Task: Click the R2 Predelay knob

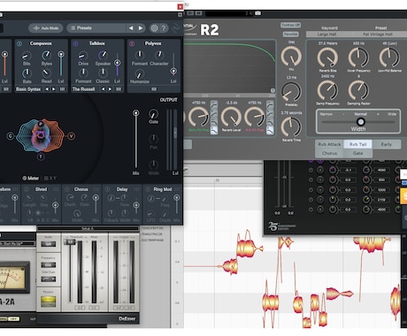Action: coord(291,92)
